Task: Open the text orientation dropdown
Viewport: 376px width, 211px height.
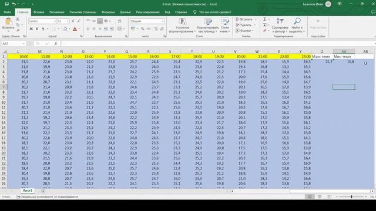Action: click(110, 21)
